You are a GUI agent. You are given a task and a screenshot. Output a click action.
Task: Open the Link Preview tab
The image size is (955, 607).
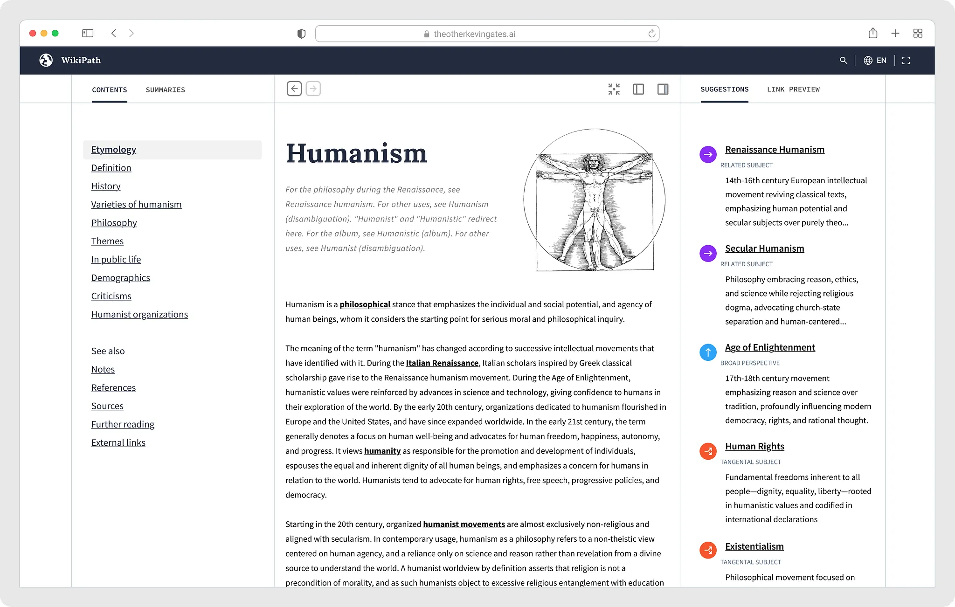pyautogui.click(x=793, y=90)
